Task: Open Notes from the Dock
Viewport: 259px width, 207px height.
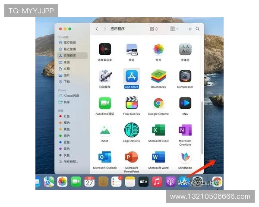Action: [x=130, y=182]
